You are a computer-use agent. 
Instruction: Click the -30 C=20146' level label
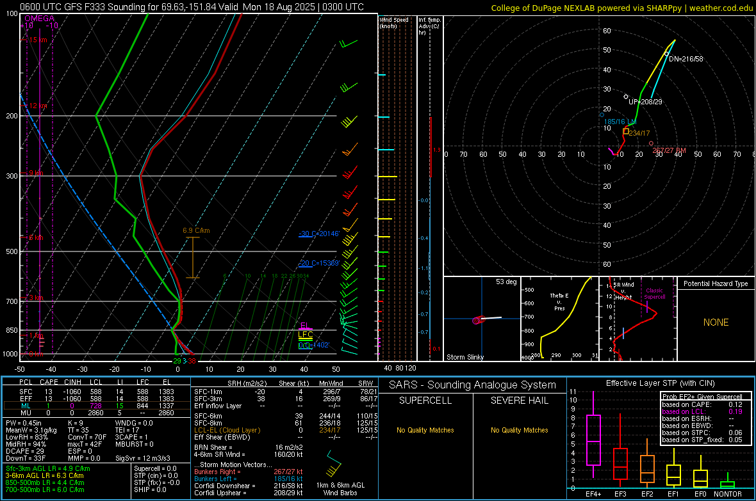pos(319,234)
